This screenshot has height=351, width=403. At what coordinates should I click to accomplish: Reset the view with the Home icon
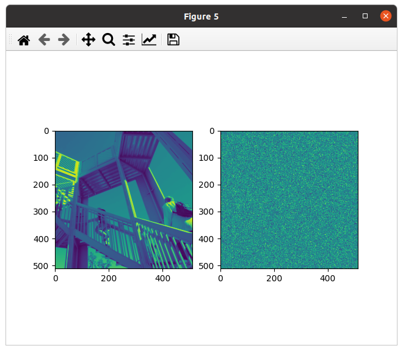pyautogui.click(x=24, y=40)
